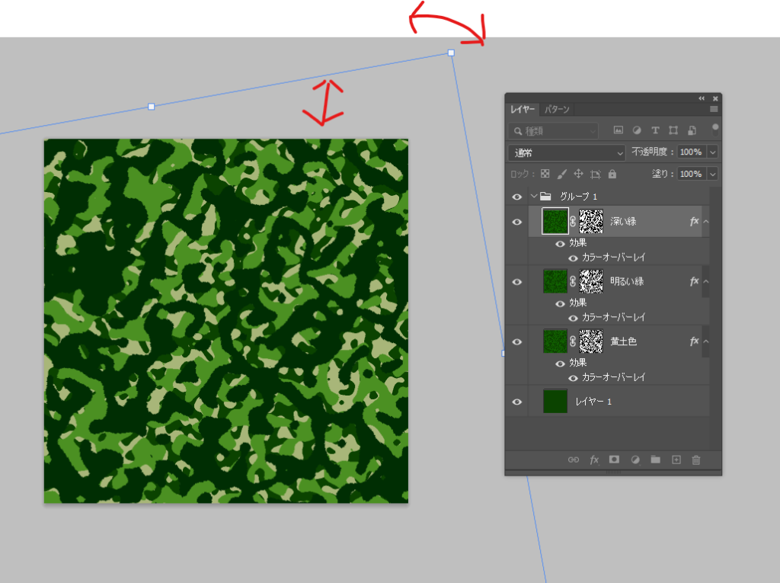The height and width of the screenshot is (583, 780).
Task: Hide the 深い緑 layer
Action: [517, 222]
